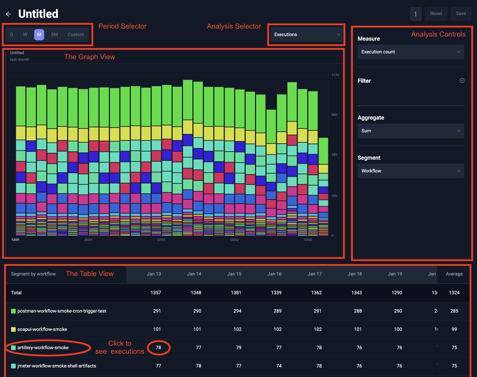Select the M (month) period tab
The image size is (477, 377).
(x=39, y=35)
